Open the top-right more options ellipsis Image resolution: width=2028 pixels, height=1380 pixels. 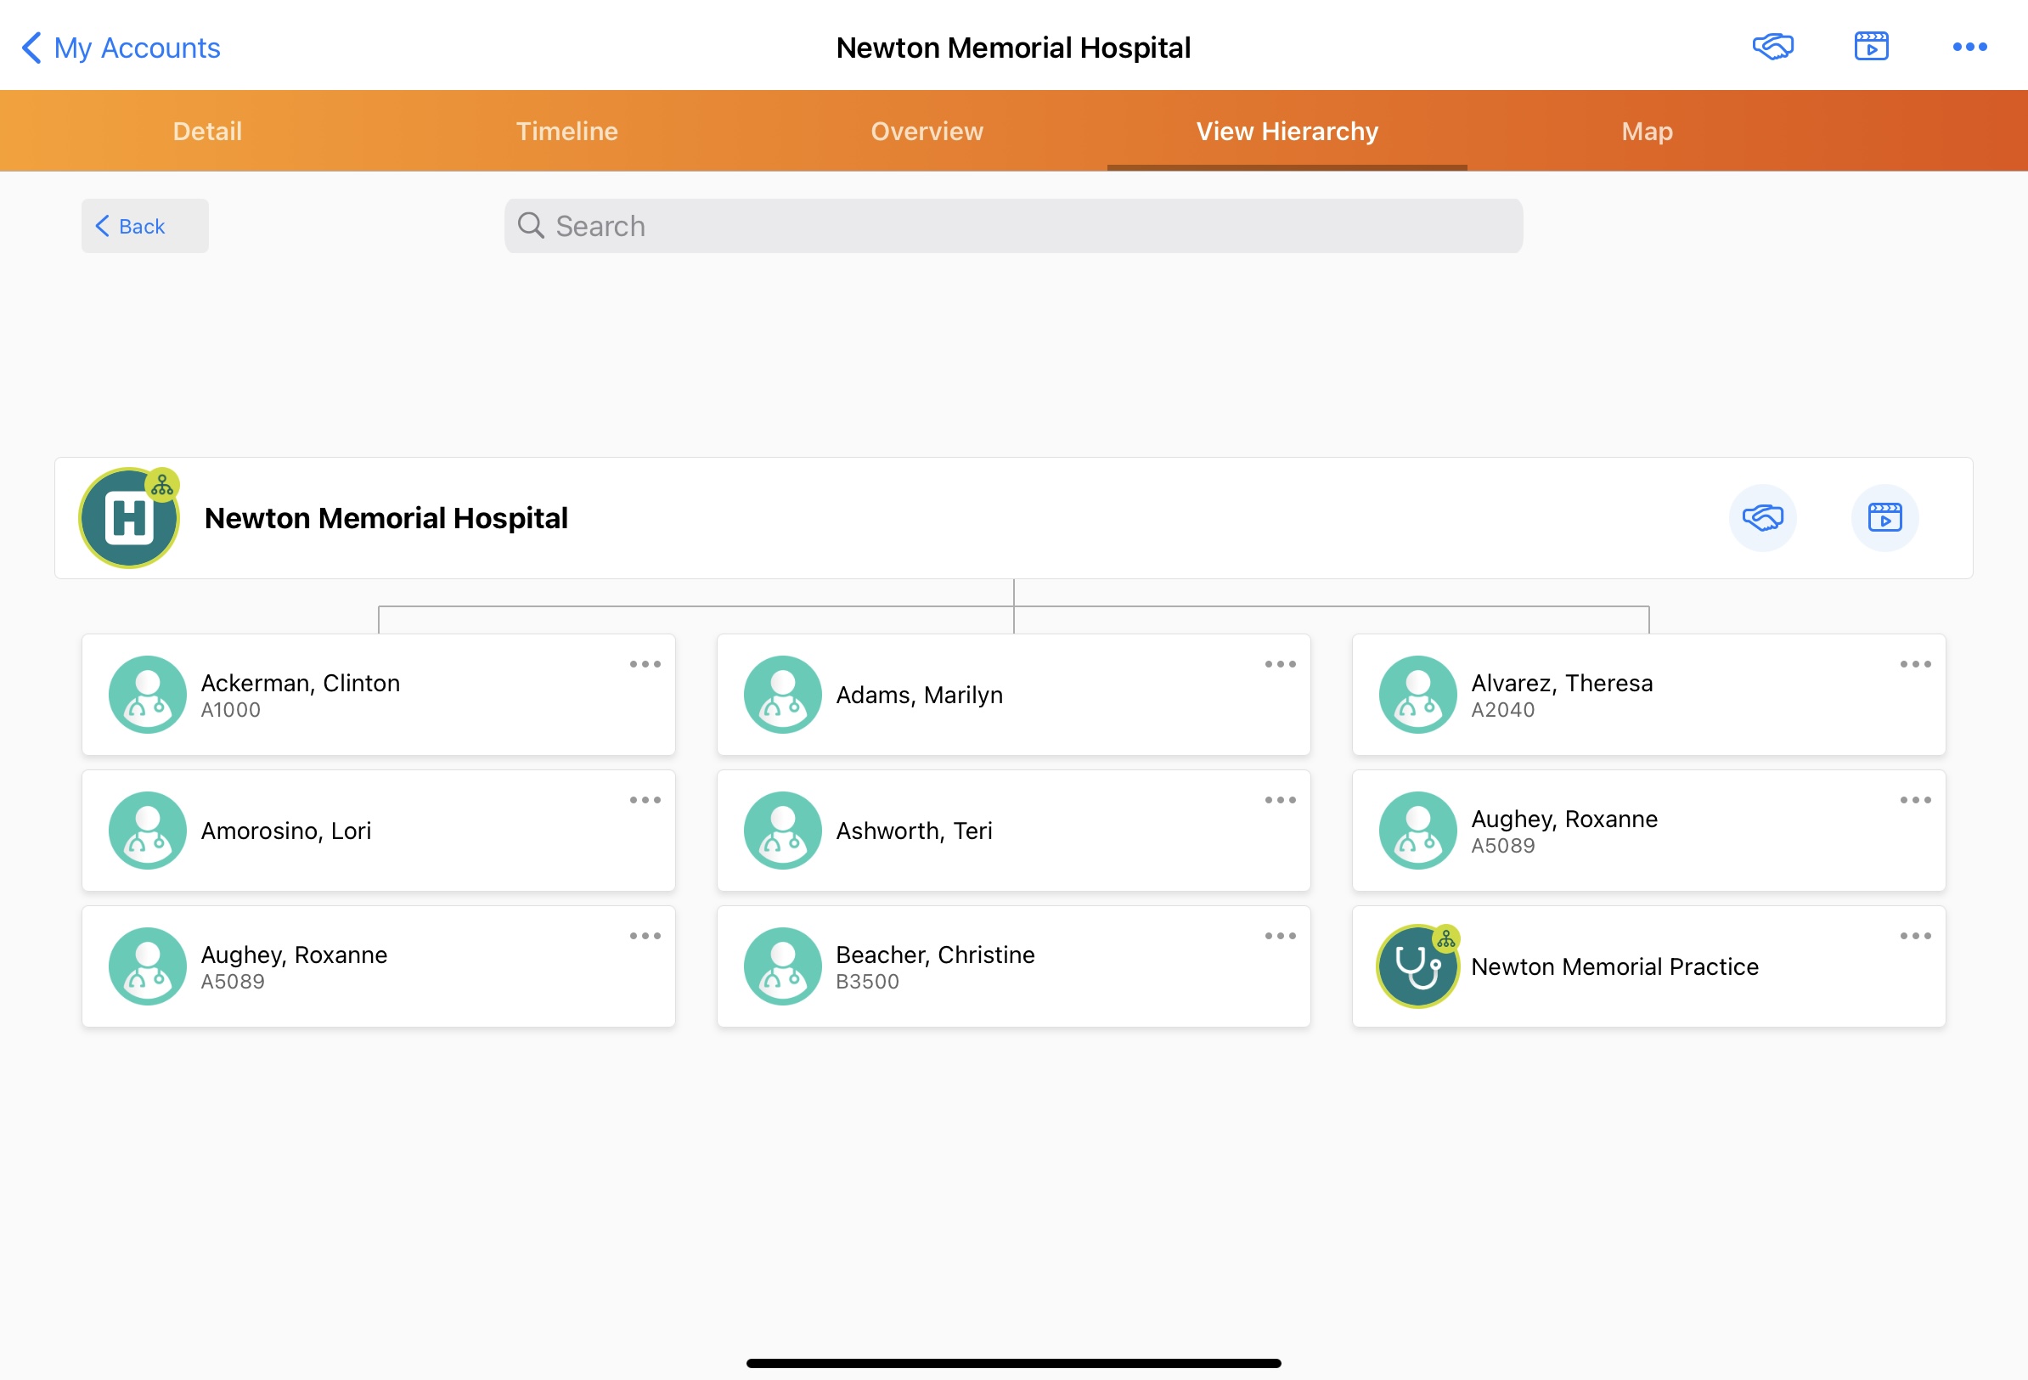(1969, 48)
